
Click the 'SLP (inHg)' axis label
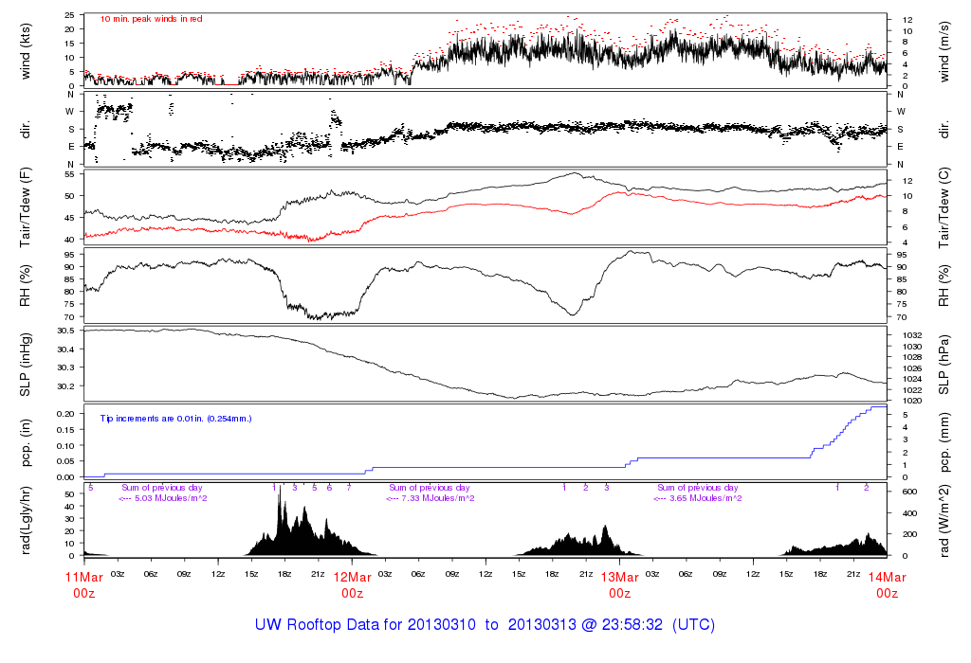26,365
